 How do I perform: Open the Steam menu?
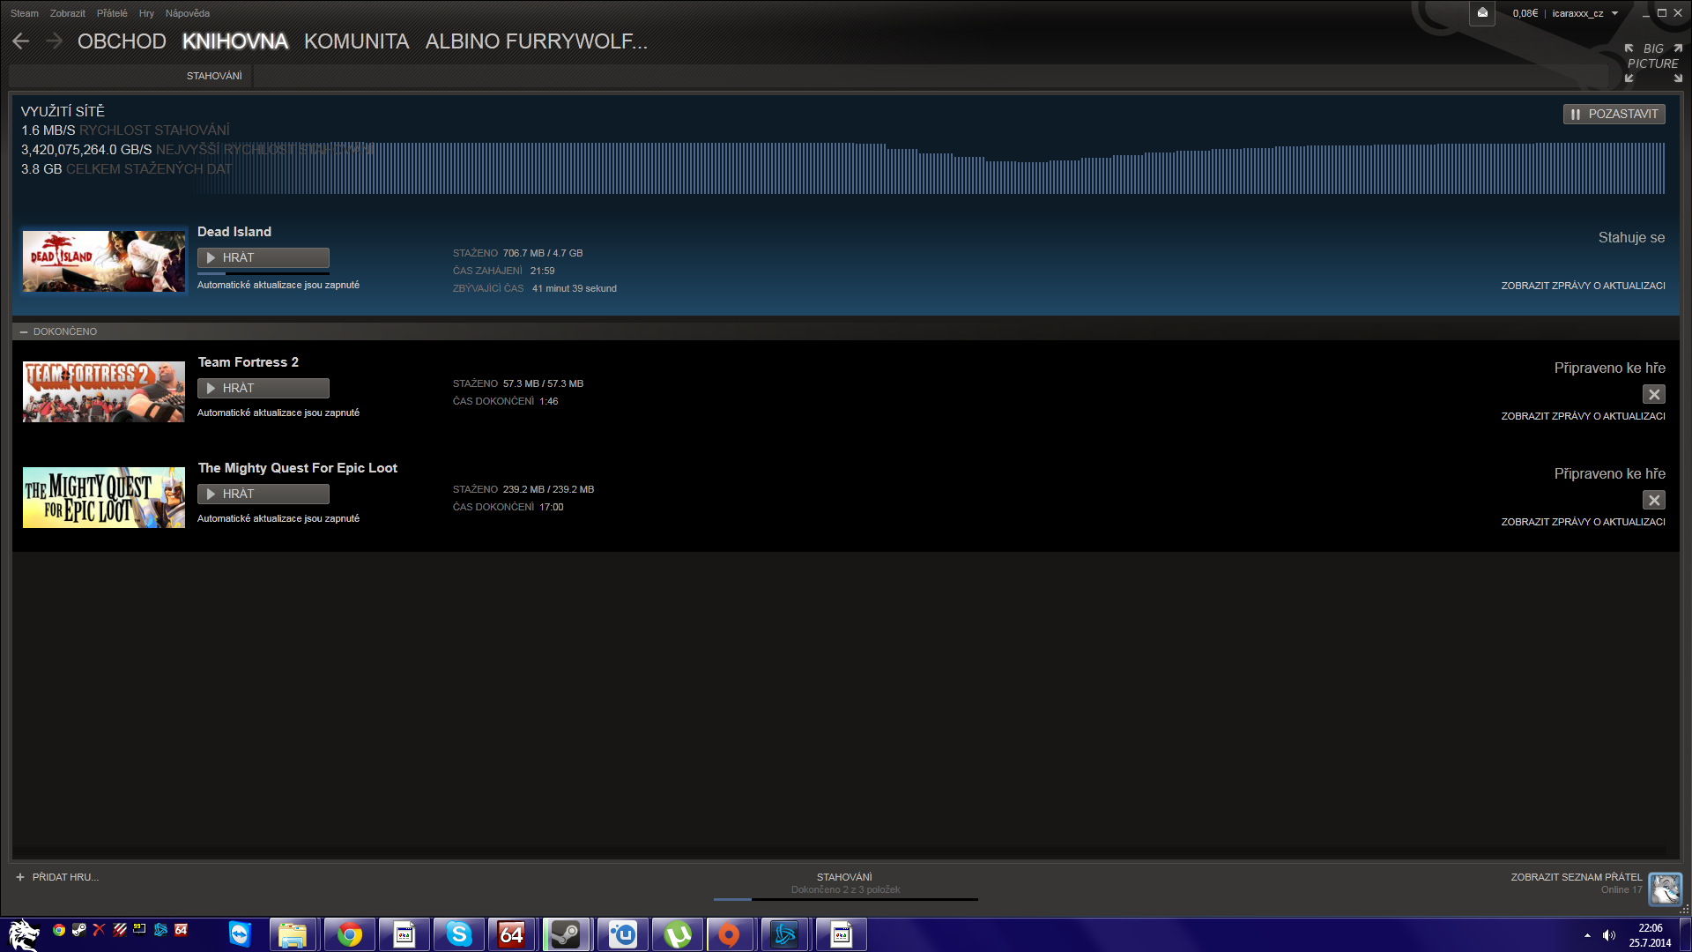click(25, 13)
